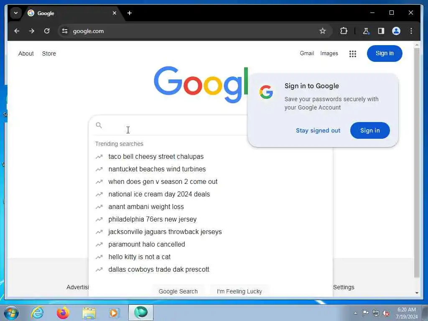The image size is (428, 321).
Task: Go back to the previous page
Action: (x=17, y=31)
